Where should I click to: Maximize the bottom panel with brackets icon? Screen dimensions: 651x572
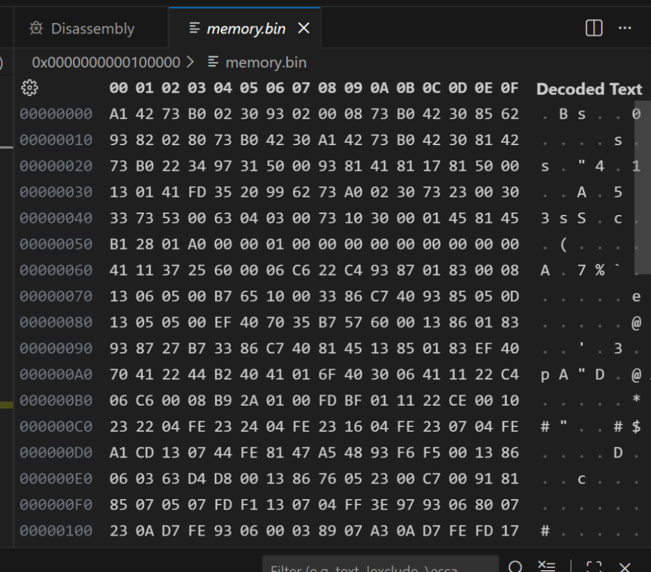[x=594, y=566]
